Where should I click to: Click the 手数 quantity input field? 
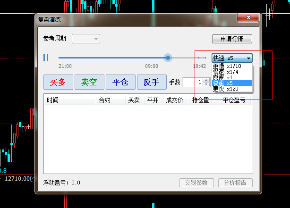[x=192, y=82]
